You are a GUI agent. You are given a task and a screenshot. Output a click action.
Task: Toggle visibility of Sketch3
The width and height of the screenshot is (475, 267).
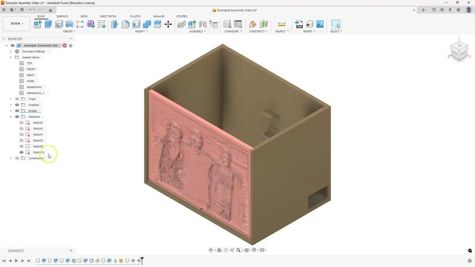[x=22, y=129]
